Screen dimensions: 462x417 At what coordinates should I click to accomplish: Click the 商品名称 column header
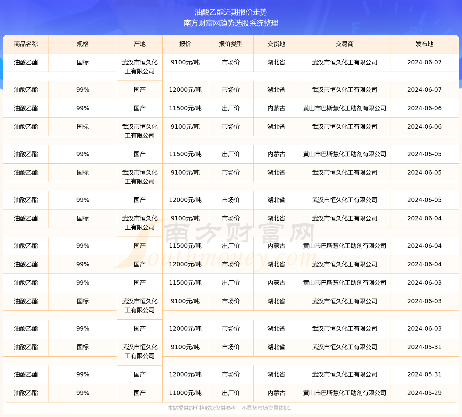(26, 44)
